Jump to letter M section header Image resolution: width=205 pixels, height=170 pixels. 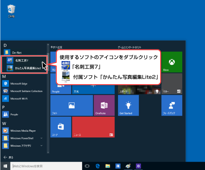click(x=4, y=76)
